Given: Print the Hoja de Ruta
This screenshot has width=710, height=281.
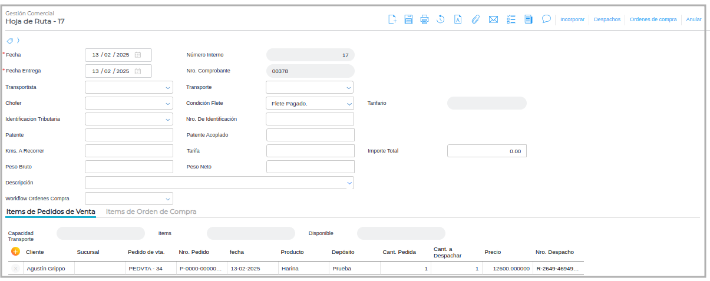Looking at the screenshot, I should pyautogui.click(x=424, y=19).
